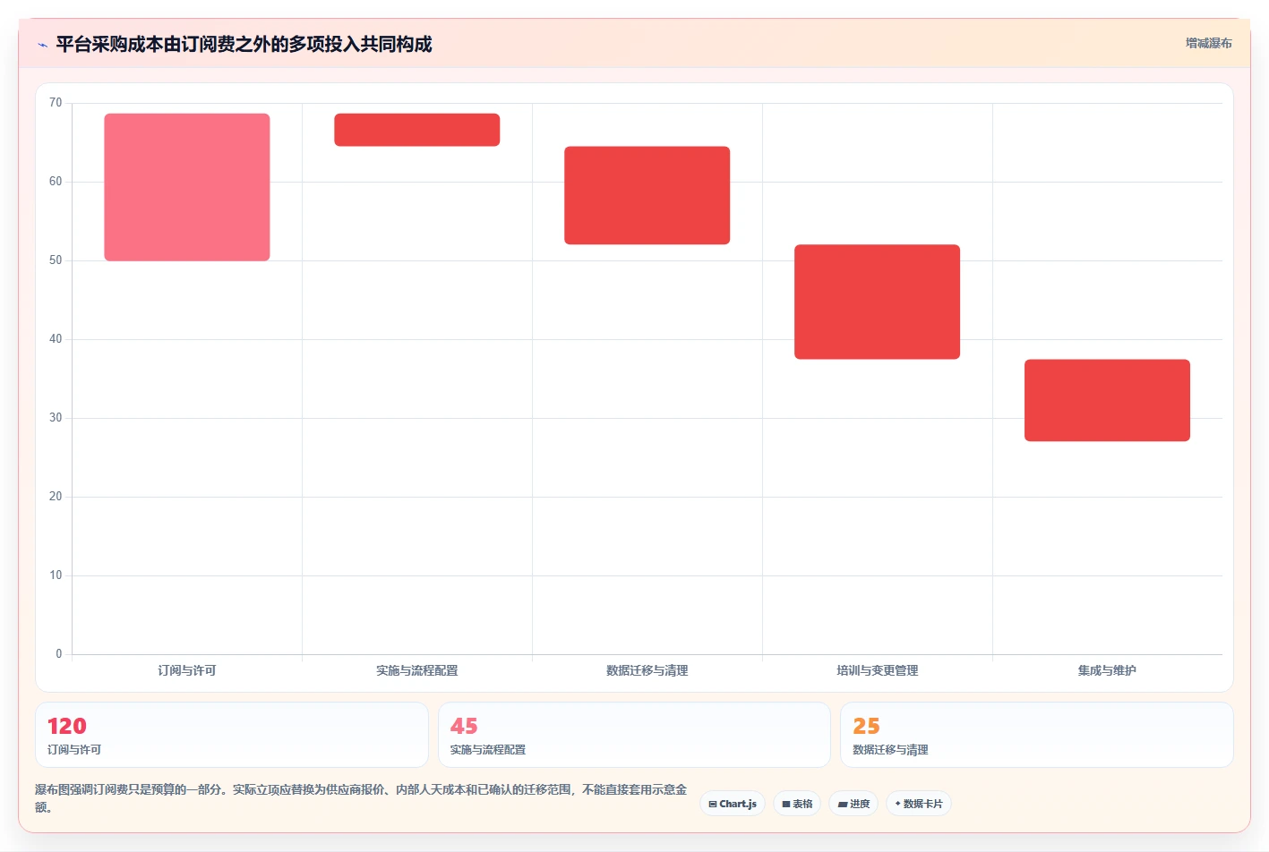1269x852 pixels.
Task: Click the chart title 平台采购成本 heading
Action: click(x=244, y=44)
